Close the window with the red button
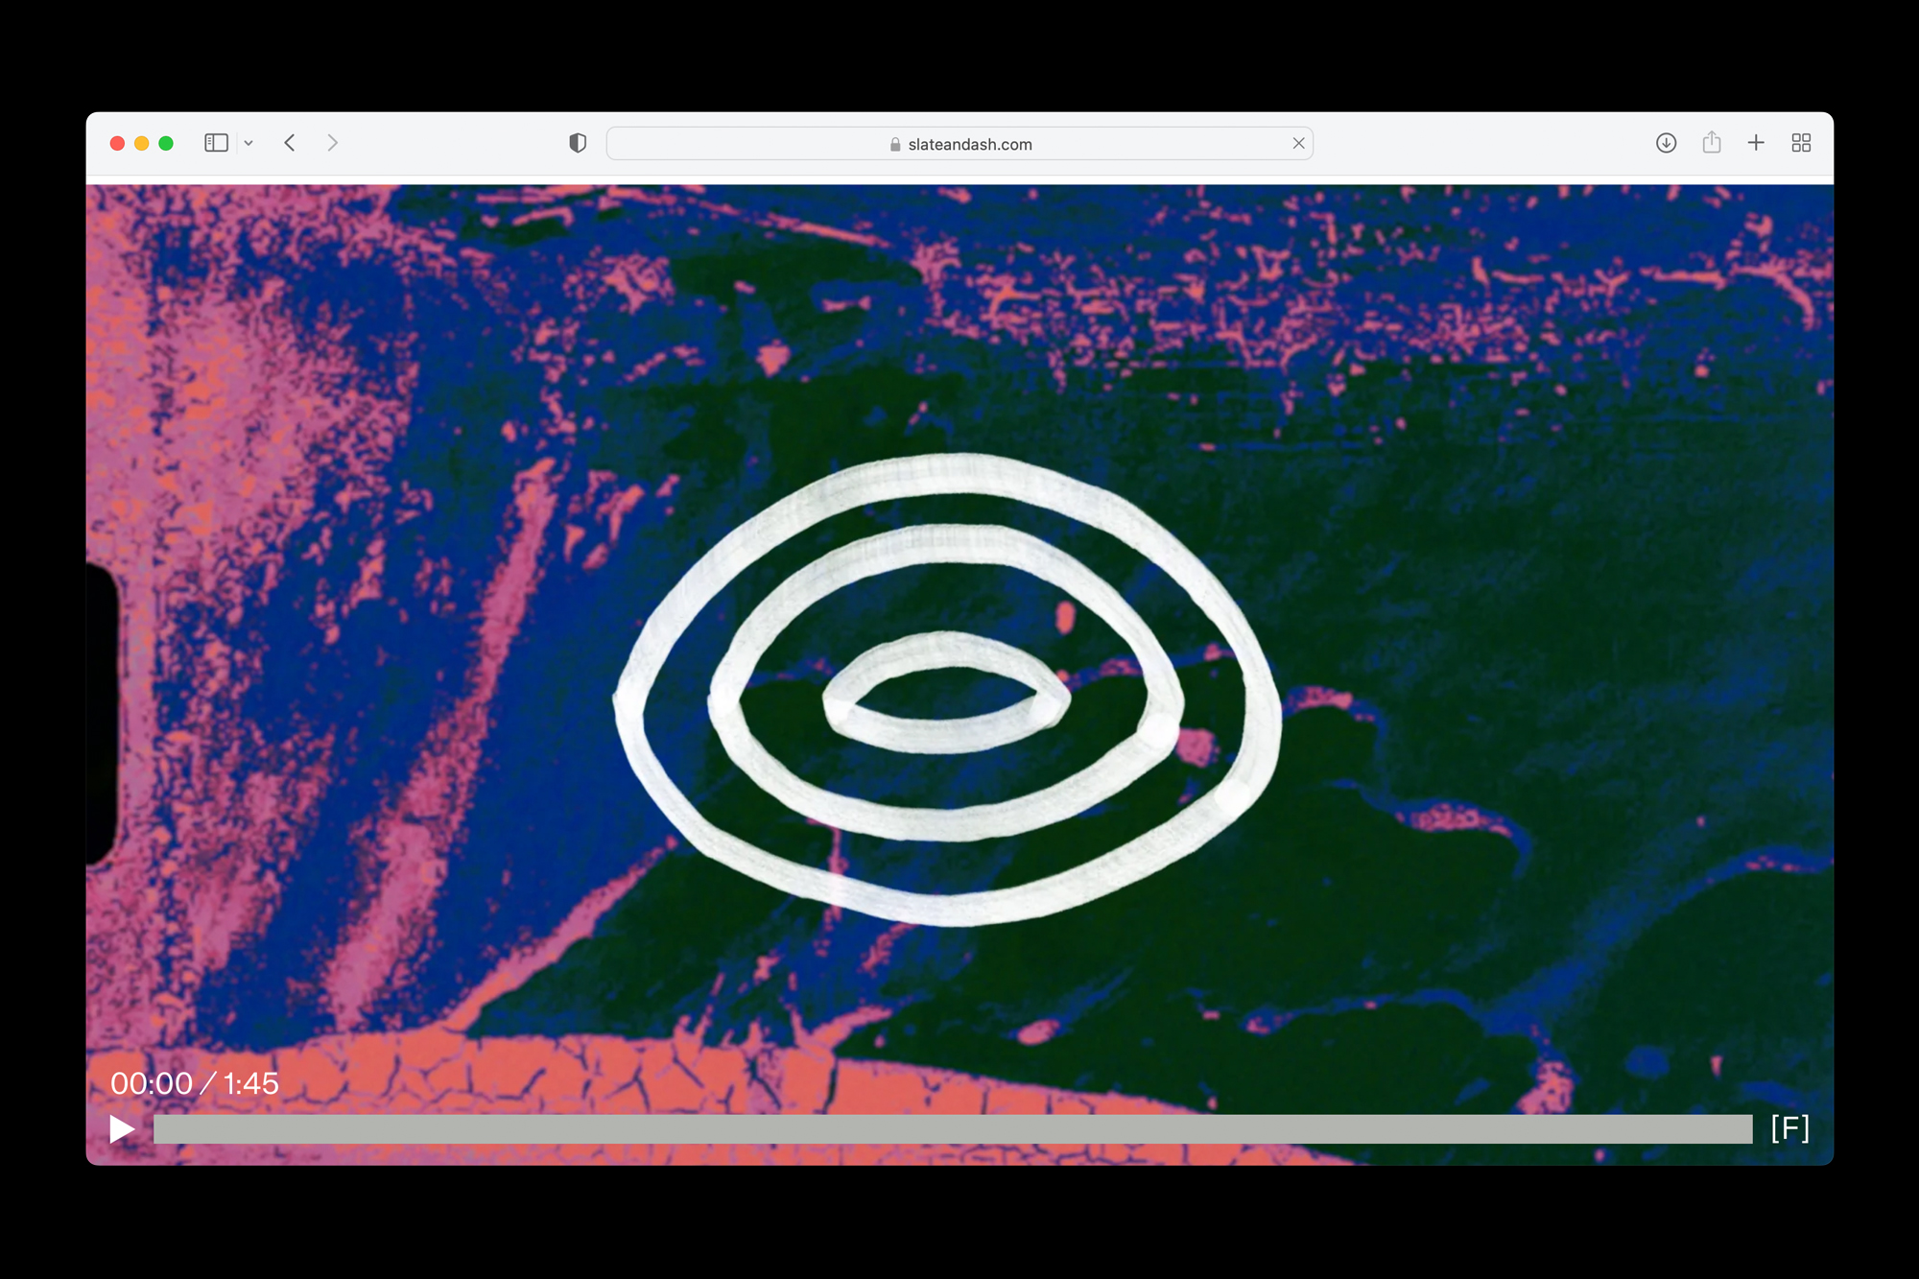The width and height of the screenshot is (1919, 1279). [117, 143]
